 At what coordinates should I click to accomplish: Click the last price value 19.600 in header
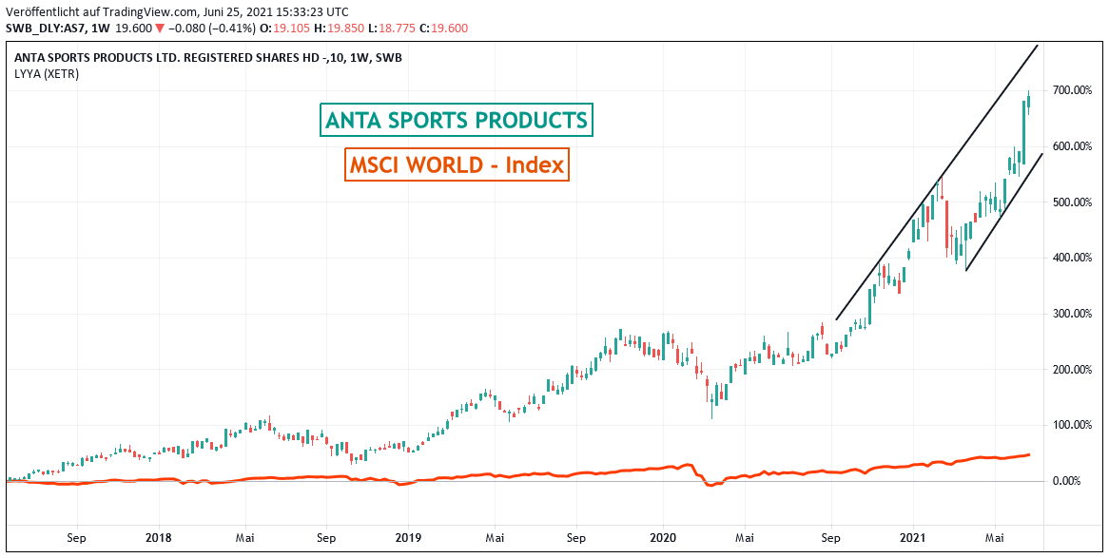coord(134,29)
